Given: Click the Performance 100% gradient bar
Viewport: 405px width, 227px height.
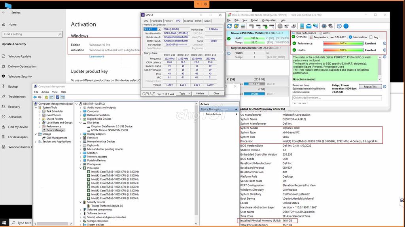Looking at the screenshot, I should click(343, 43).
